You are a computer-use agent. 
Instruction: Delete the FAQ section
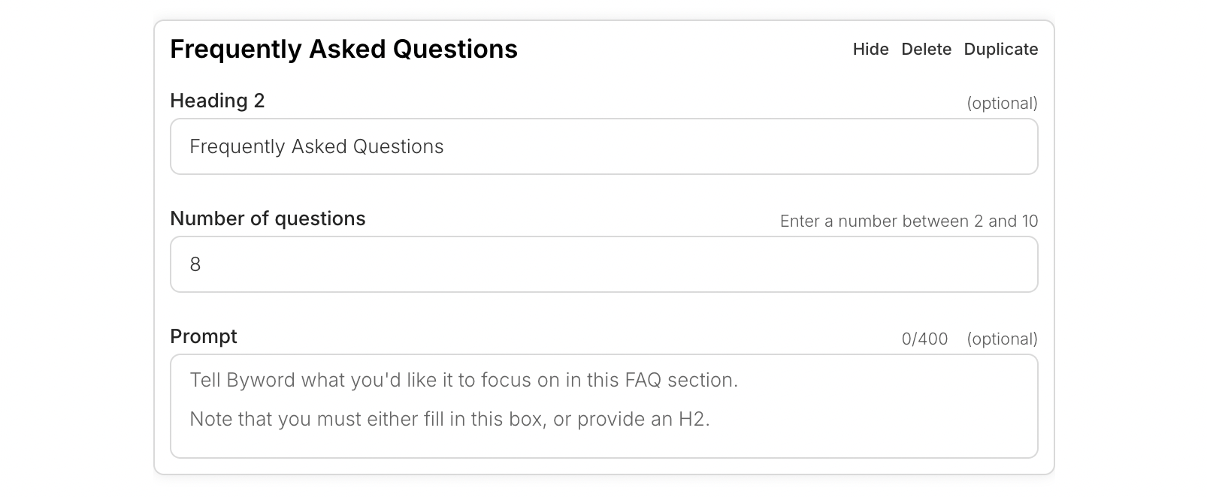tap(926, 49)
